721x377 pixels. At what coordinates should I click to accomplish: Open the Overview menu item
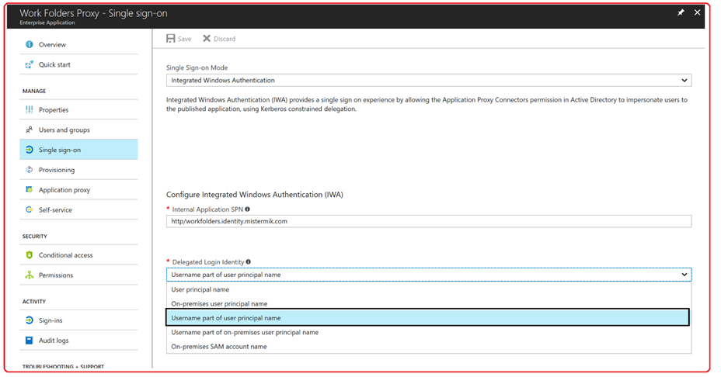click(x=78, y=44)
